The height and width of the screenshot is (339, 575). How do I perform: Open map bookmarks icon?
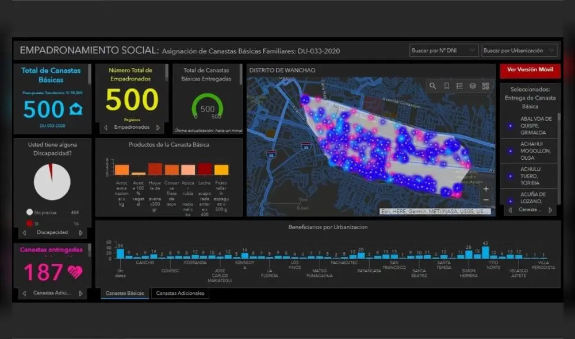click(x=446, y=86)
